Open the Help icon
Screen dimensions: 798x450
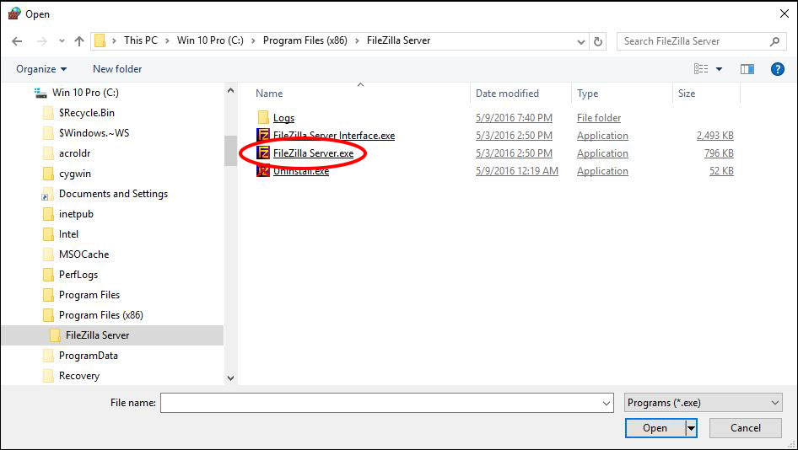(x=777, y=69)
